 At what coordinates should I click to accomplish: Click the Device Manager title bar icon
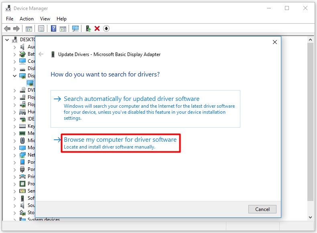coord(8,8)
